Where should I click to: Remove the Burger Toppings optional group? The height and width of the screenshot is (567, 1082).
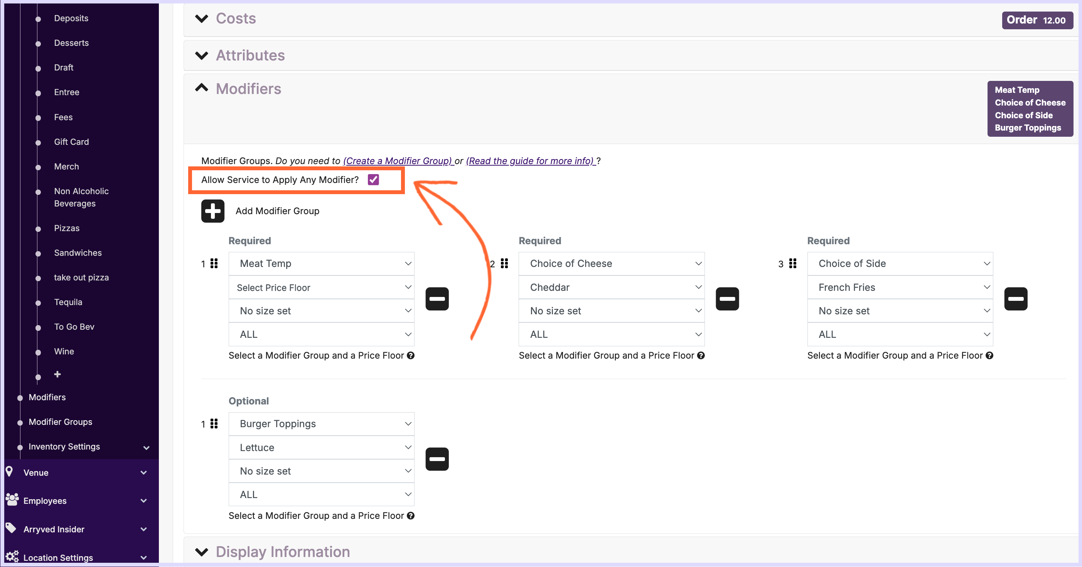(437, 459)
